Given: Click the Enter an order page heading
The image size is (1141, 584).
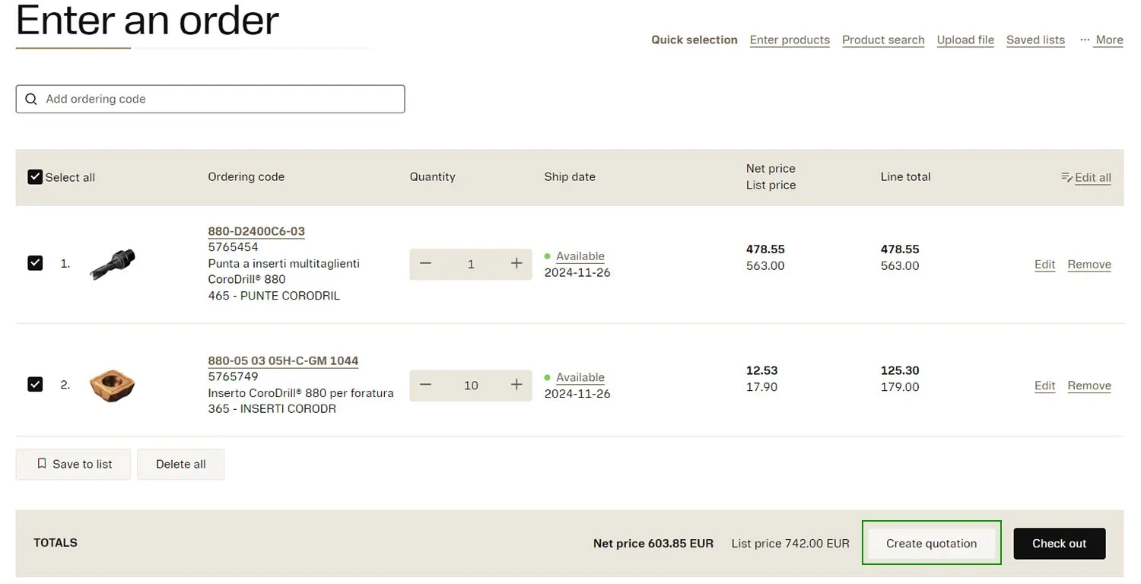Looking at the screenshot, I should (x=147, y=20).
